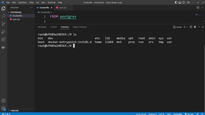Click the Dockerfile breadcrumb item

pyautogui.click(x=45, y=12)
